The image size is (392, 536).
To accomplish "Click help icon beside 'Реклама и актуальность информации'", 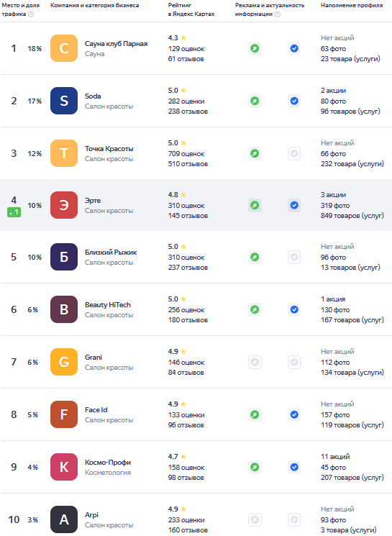I will pos(278,14).
